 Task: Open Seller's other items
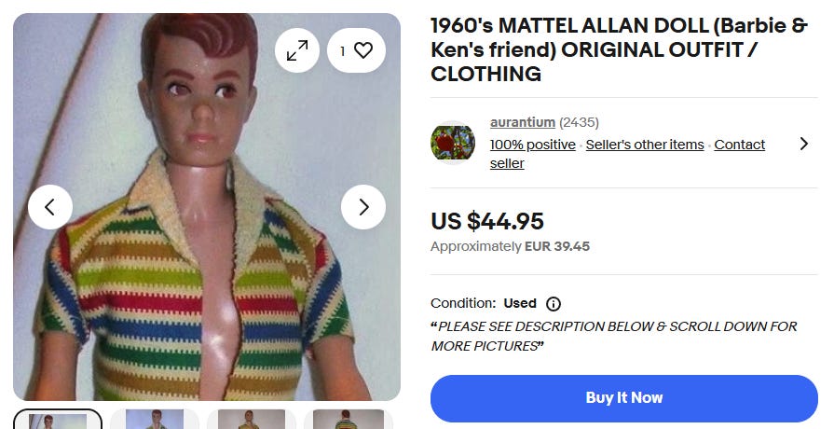pos(645,145)
